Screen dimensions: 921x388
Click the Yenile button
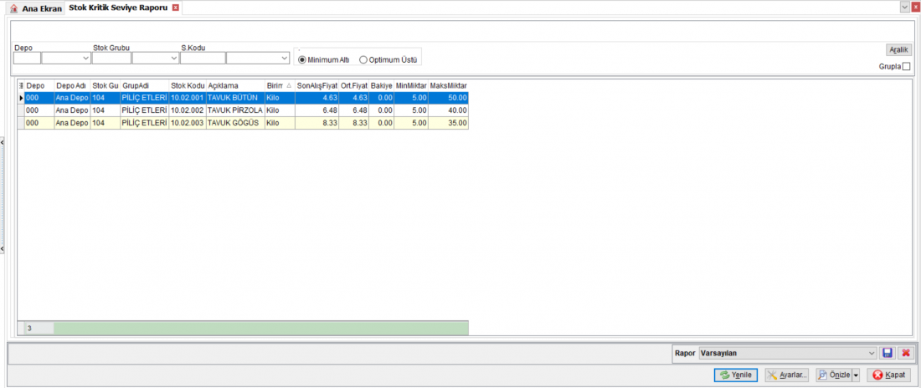(x=736, y=375)
